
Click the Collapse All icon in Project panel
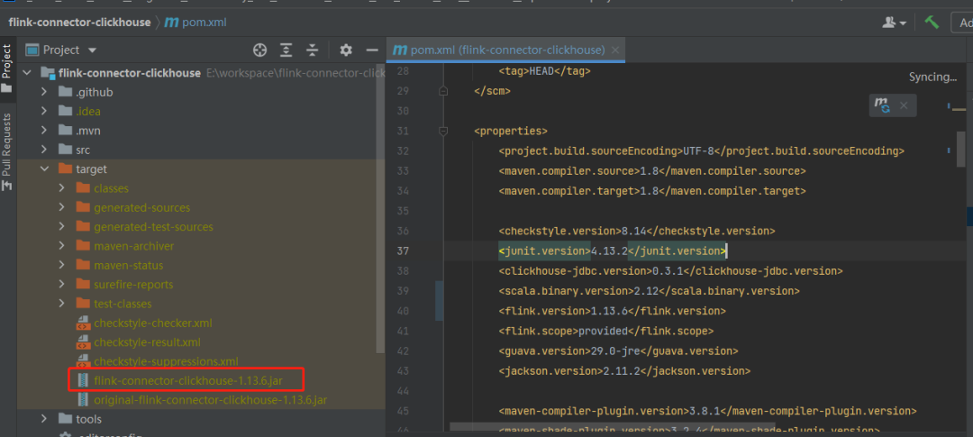click(x=312, y=50)
